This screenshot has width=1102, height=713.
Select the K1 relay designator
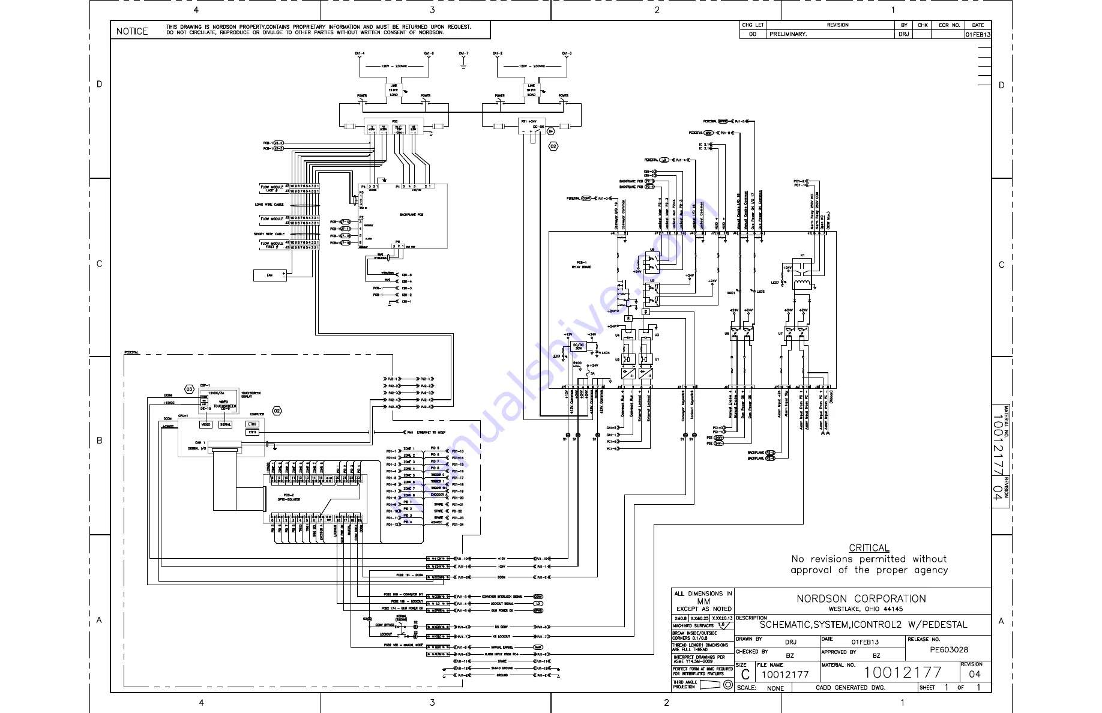[x=802, y=255]
